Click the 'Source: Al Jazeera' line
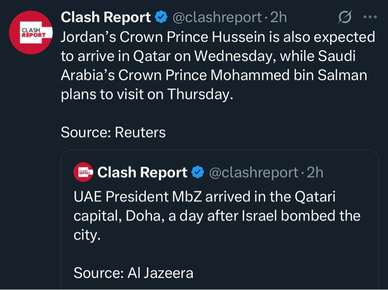The height and width of the screenshot is (290, 388). pyautogui.click(x=133, y=273)
